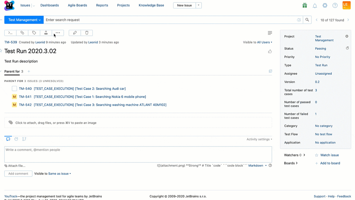Click the Unassigned assignee value

click(x=323, y=74)
